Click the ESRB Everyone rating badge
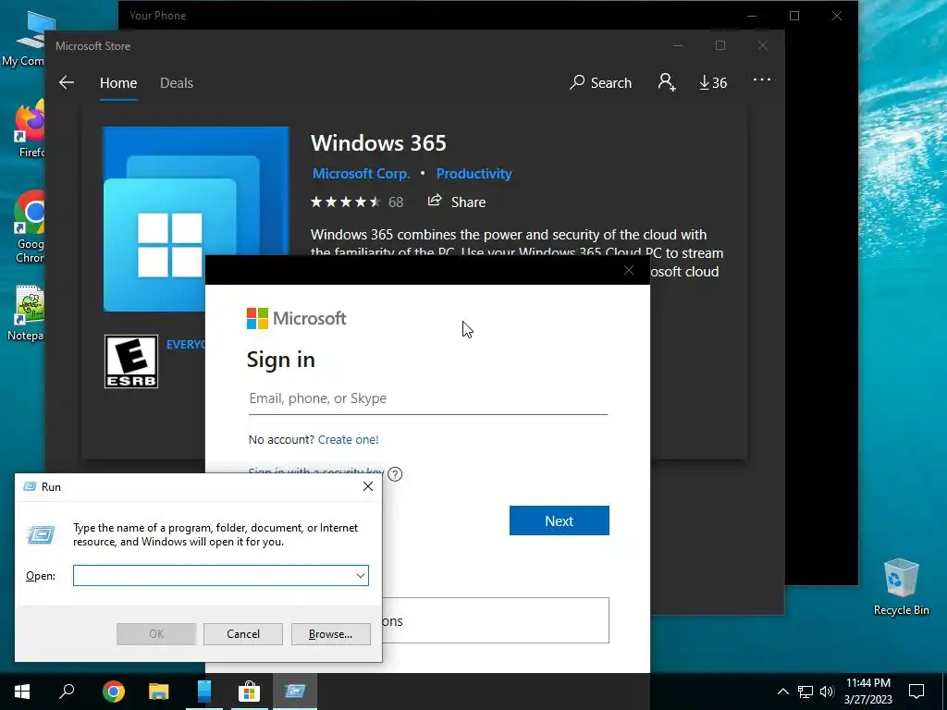947x710 pixels. point(131,361)
